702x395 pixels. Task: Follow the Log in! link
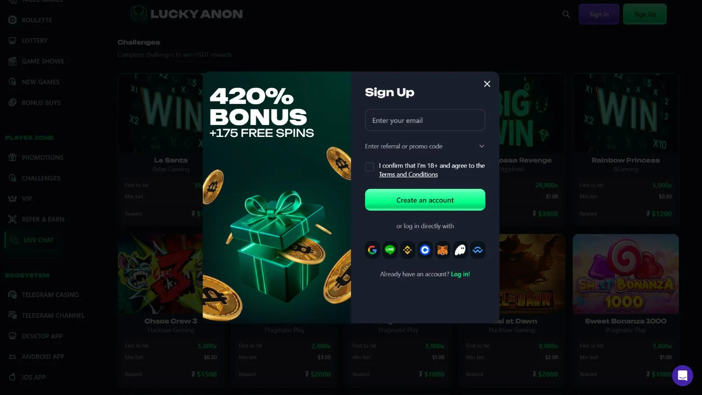460,274
